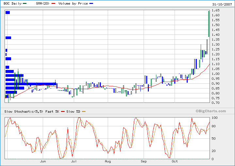Click the tall green candle at the far right

[x=209, y=24]
